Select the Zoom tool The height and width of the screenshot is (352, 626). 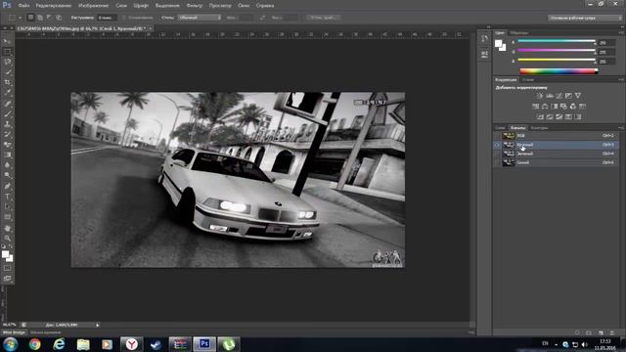[x=8, y=239]
